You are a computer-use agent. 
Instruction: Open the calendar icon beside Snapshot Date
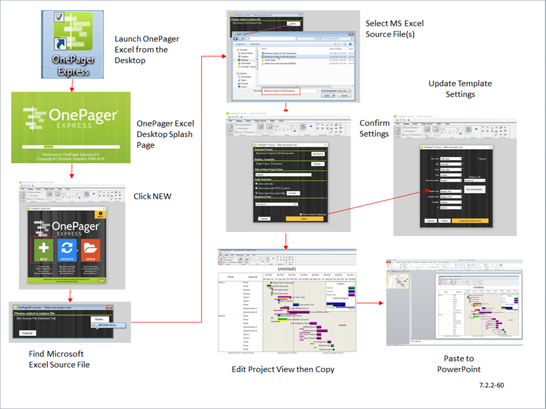click(x=296, y=204)
